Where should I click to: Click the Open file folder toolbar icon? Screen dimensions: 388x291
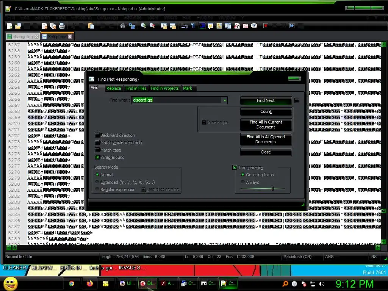point(18,26)
